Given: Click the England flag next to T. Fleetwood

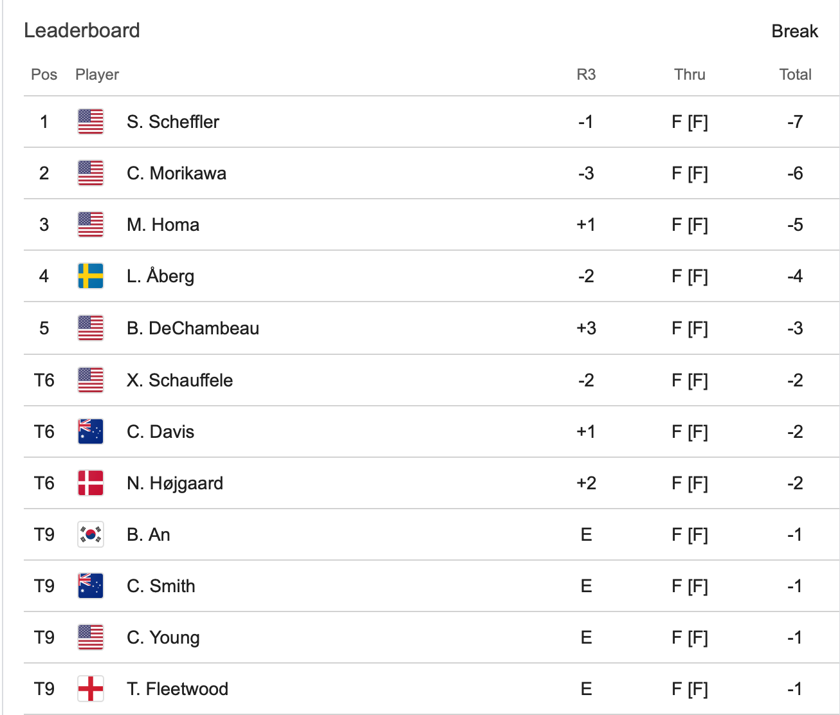Looking at the screenshot, I should (91, 689).
